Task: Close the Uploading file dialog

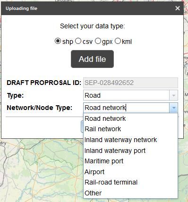Action: [178, 8]
